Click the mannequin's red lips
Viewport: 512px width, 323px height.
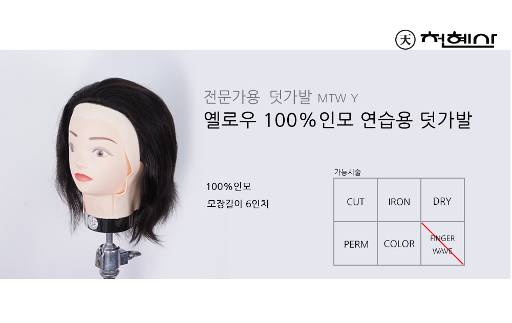83,177
